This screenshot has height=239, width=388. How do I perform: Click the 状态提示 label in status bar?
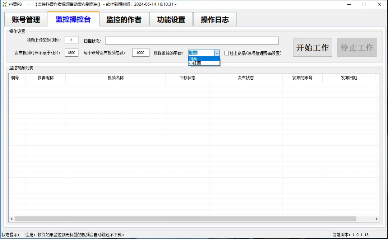tap(11, 235)
